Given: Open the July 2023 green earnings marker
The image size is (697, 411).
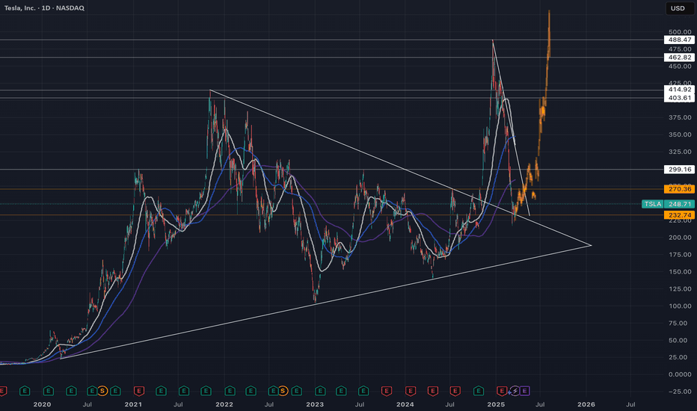Looking at the screenshot, I should click(363, 391).
